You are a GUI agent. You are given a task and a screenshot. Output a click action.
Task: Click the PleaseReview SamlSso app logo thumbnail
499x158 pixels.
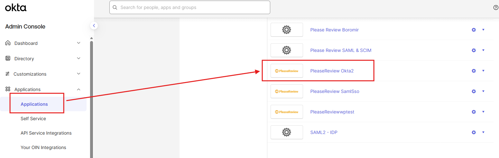pyautogui.click(x=287, y=91)
